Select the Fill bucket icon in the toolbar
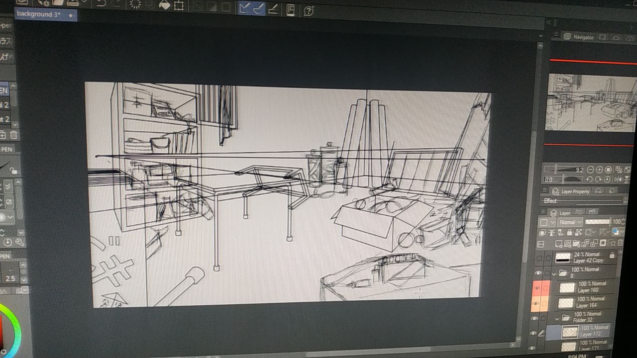The image size is (637, 358). tap(164, 5)
